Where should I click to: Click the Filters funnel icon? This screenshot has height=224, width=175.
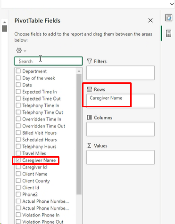90,61
